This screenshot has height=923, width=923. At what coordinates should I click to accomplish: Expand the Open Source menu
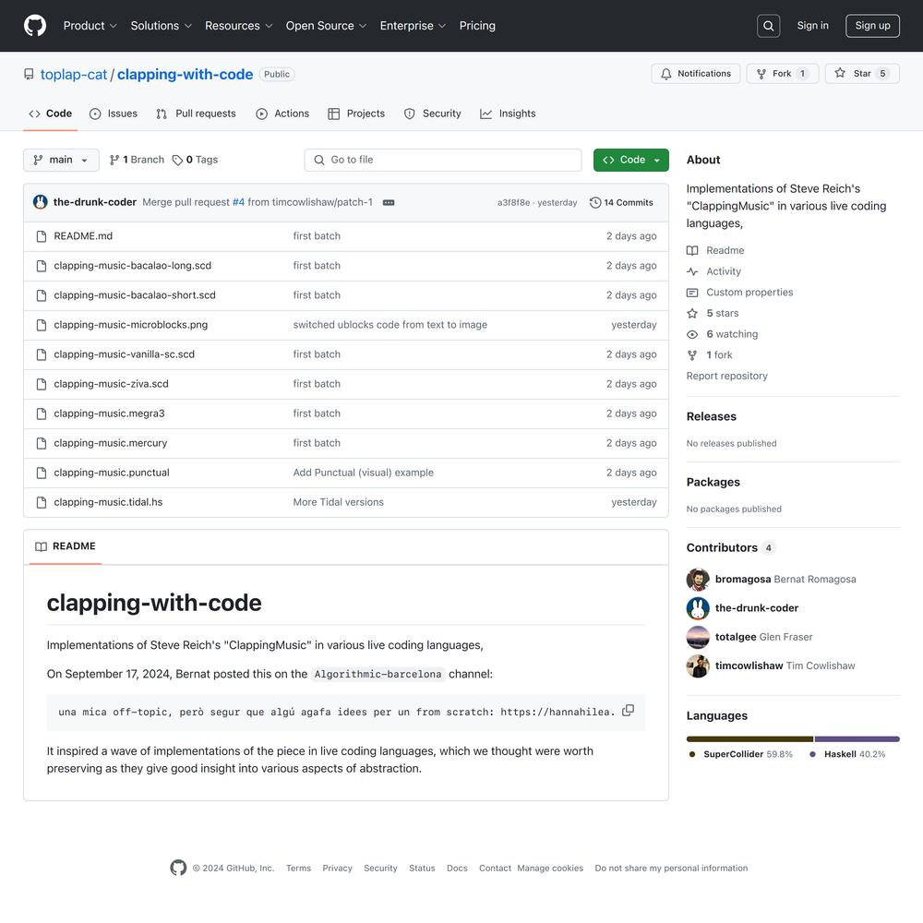click(326, 26)
